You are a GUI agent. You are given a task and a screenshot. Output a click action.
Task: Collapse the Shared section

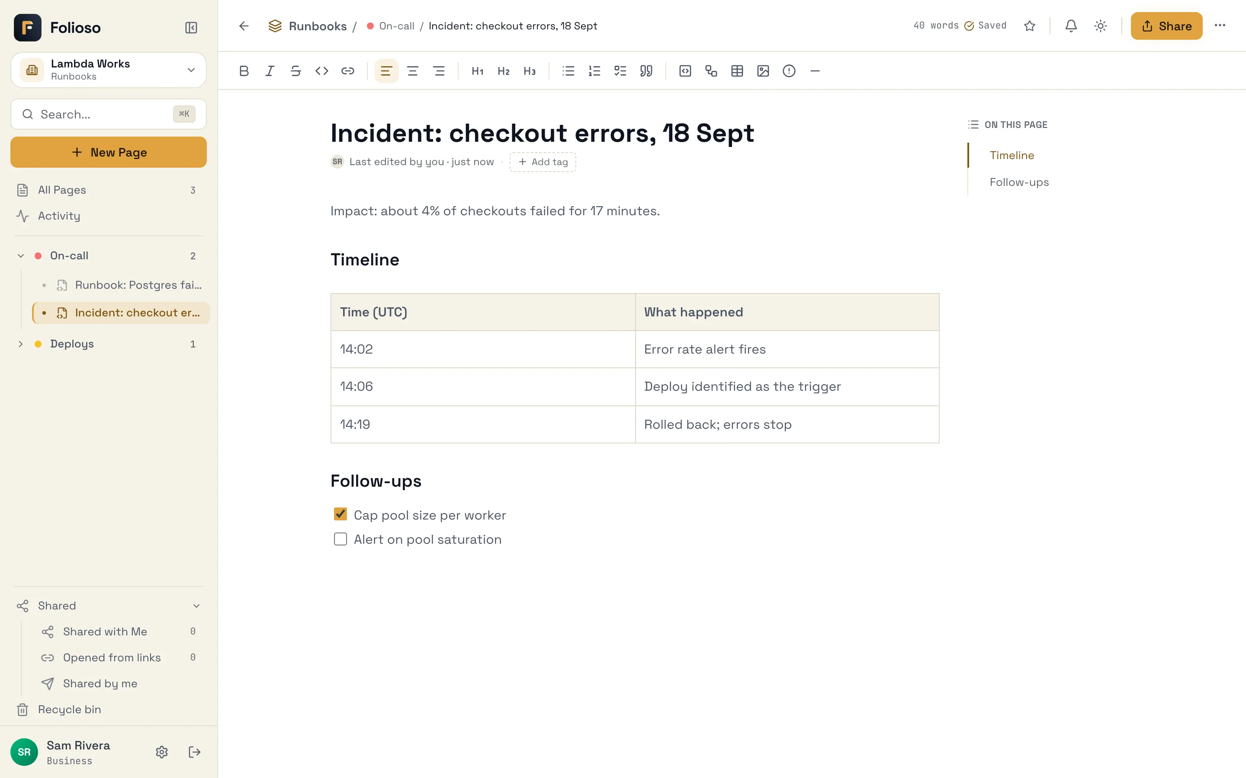[196, 606]
